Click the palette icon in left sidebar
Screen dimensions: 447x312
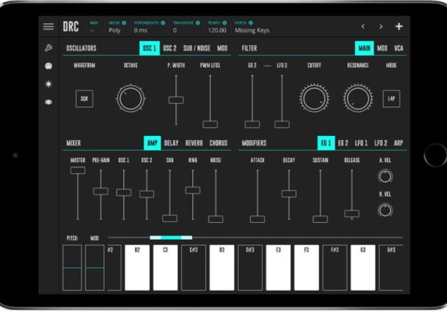tap(49, 66)
